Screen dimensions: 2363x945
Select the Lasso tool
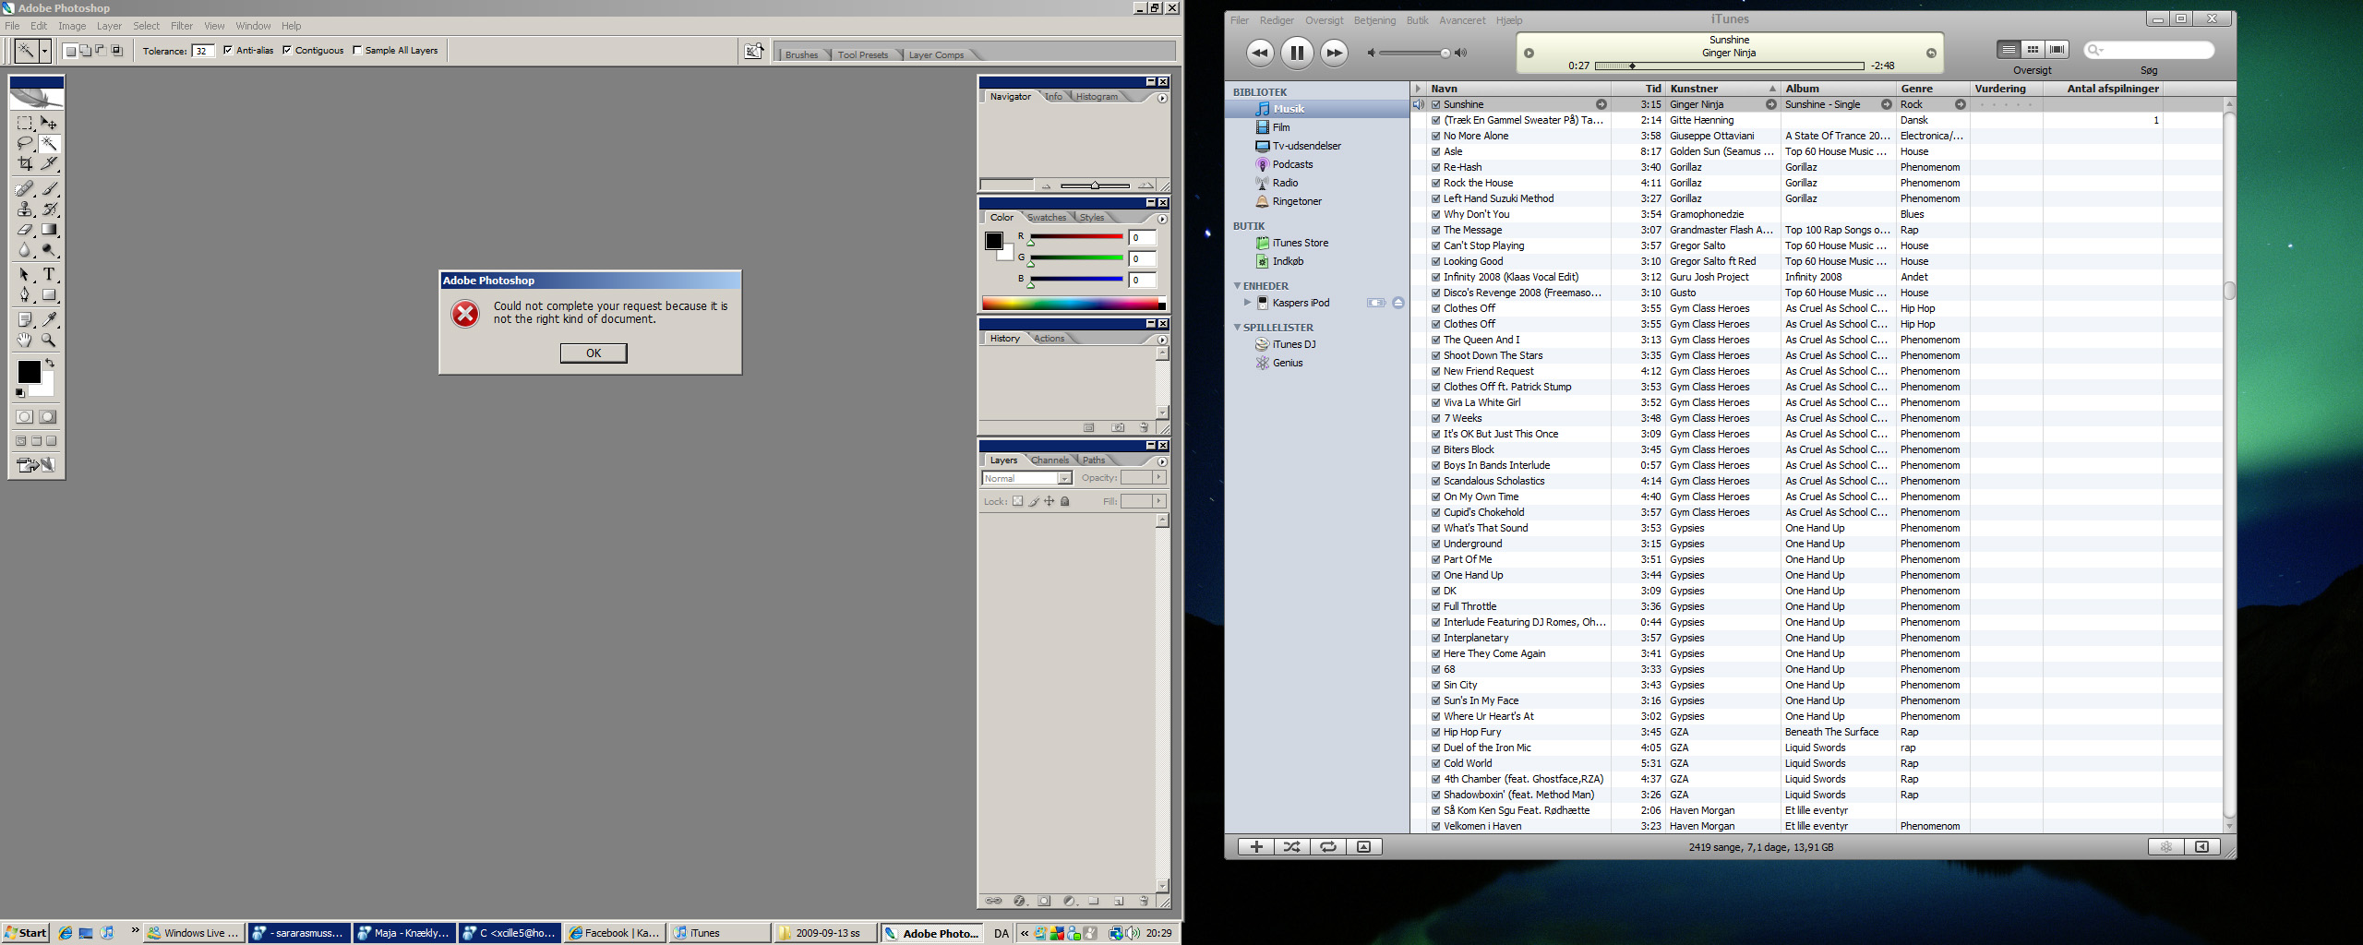[x=25, y=143]
